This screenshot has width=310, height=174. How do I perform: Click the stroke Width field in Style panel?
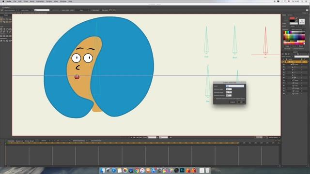pyautogui.click(x=294, y=24)
